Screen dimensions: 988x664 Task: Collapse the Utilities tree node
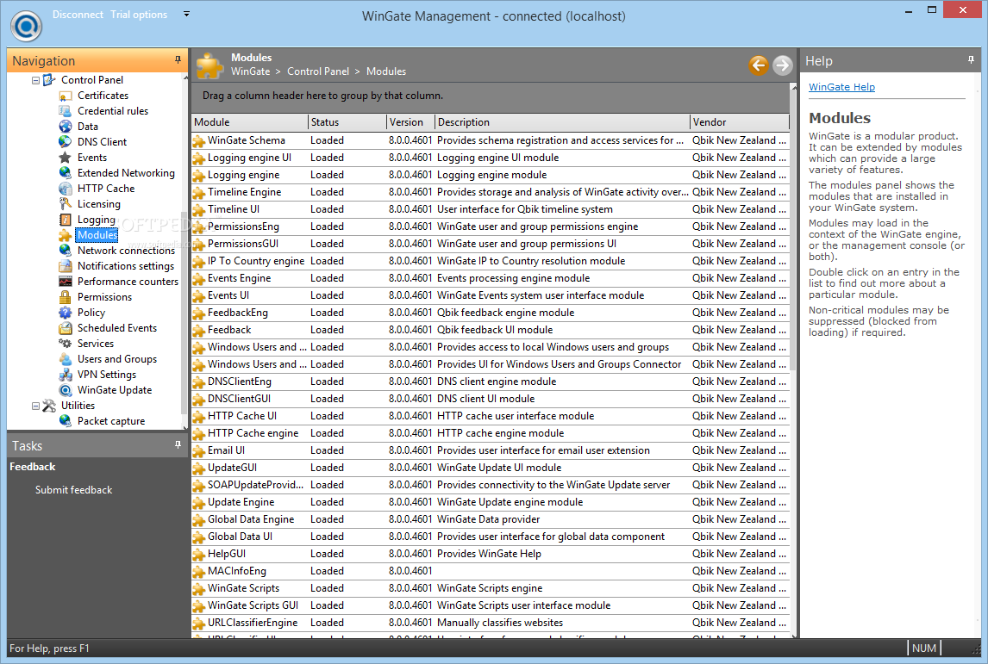click(x=36, y=406)
